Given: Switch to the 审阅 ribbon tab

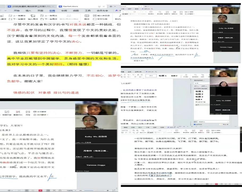Looking at the screenshot, I should click(x=64, y=11).
